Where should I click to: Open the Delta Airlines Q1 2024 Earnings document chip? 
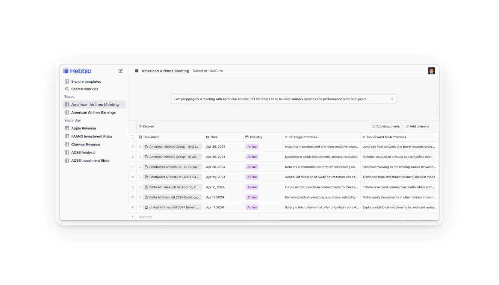(172, 197)
